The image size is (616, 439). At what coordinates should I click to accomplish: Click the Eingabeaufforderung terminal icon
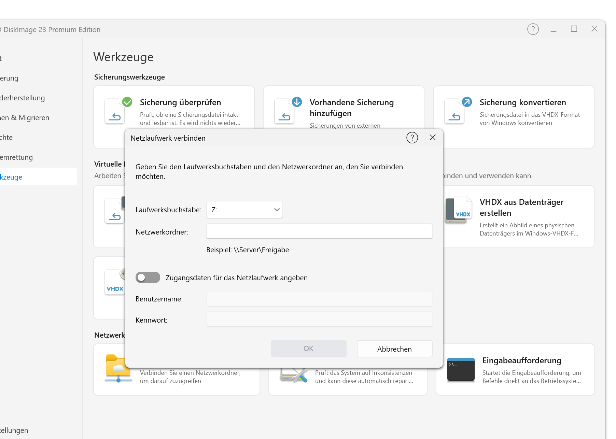461,369
